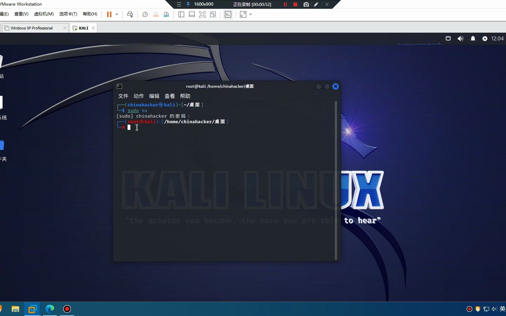The width and height of the screenshot is (506, 316).
Task: Open Microsoft Edge from the taskbar
Action: click(x=50, y=309)
